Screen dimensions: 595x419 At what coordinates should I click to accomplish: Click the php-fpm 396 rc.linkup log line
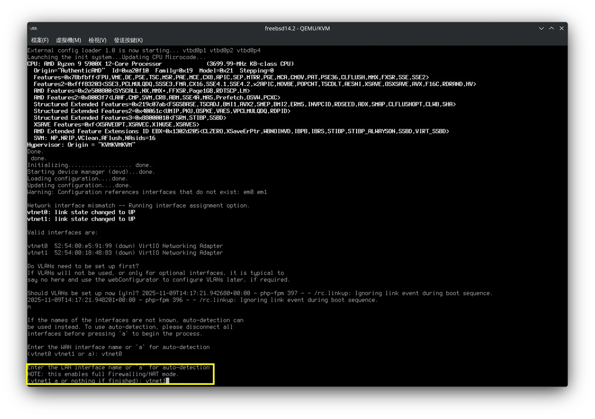[x=203, y=300]
